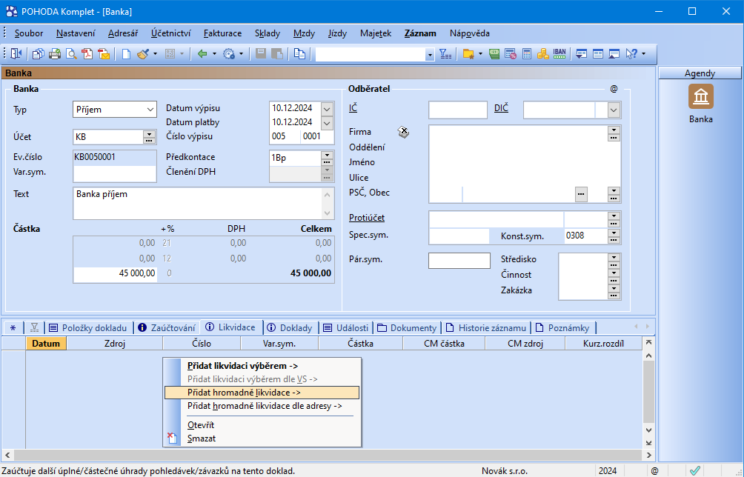
Task: Click the green back arrow icon
Action: (x=202, y=54)
